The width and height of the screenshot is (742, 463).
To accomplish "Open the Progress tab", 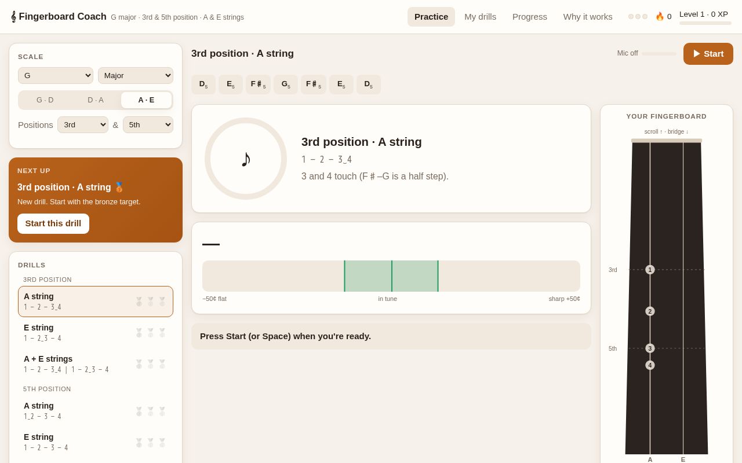I will [530, 17].
